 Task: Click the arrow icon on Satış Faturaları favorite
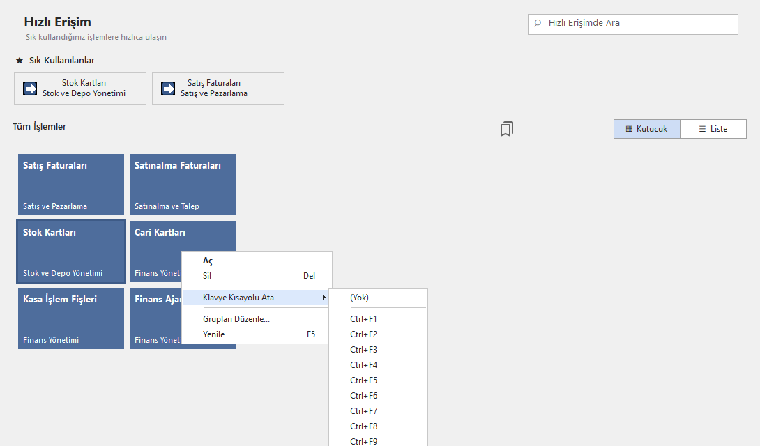pyautogui.click(x=168, y=89)
